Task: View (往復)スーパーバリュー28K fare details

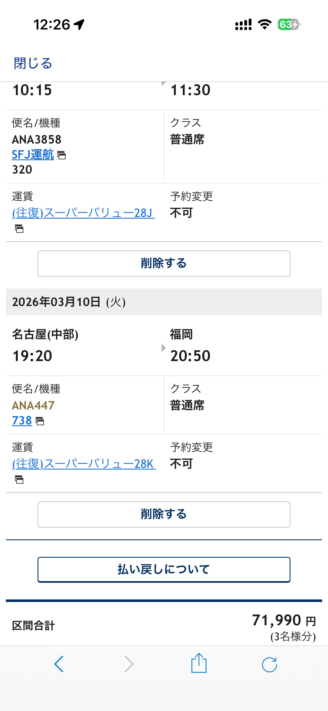Action: click(84, 464)
